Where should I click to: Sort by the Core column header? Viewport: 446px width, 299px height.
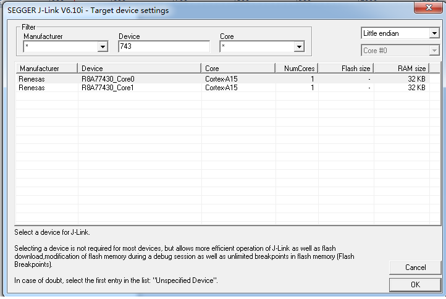(238, 69)
